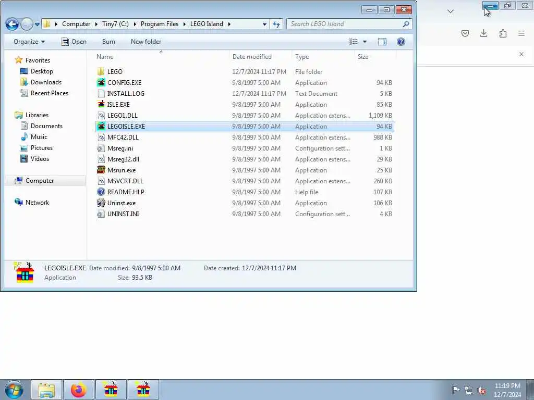Click the Windows Start orb
The width and height of the screenshot is (534, 400).
[x=14, y=390]
